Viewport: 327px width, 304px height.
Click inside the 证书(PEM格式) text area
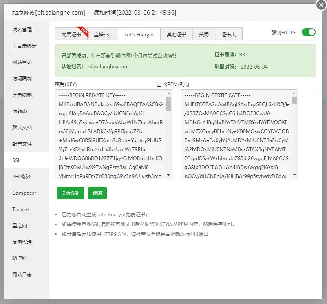[236, 135]
